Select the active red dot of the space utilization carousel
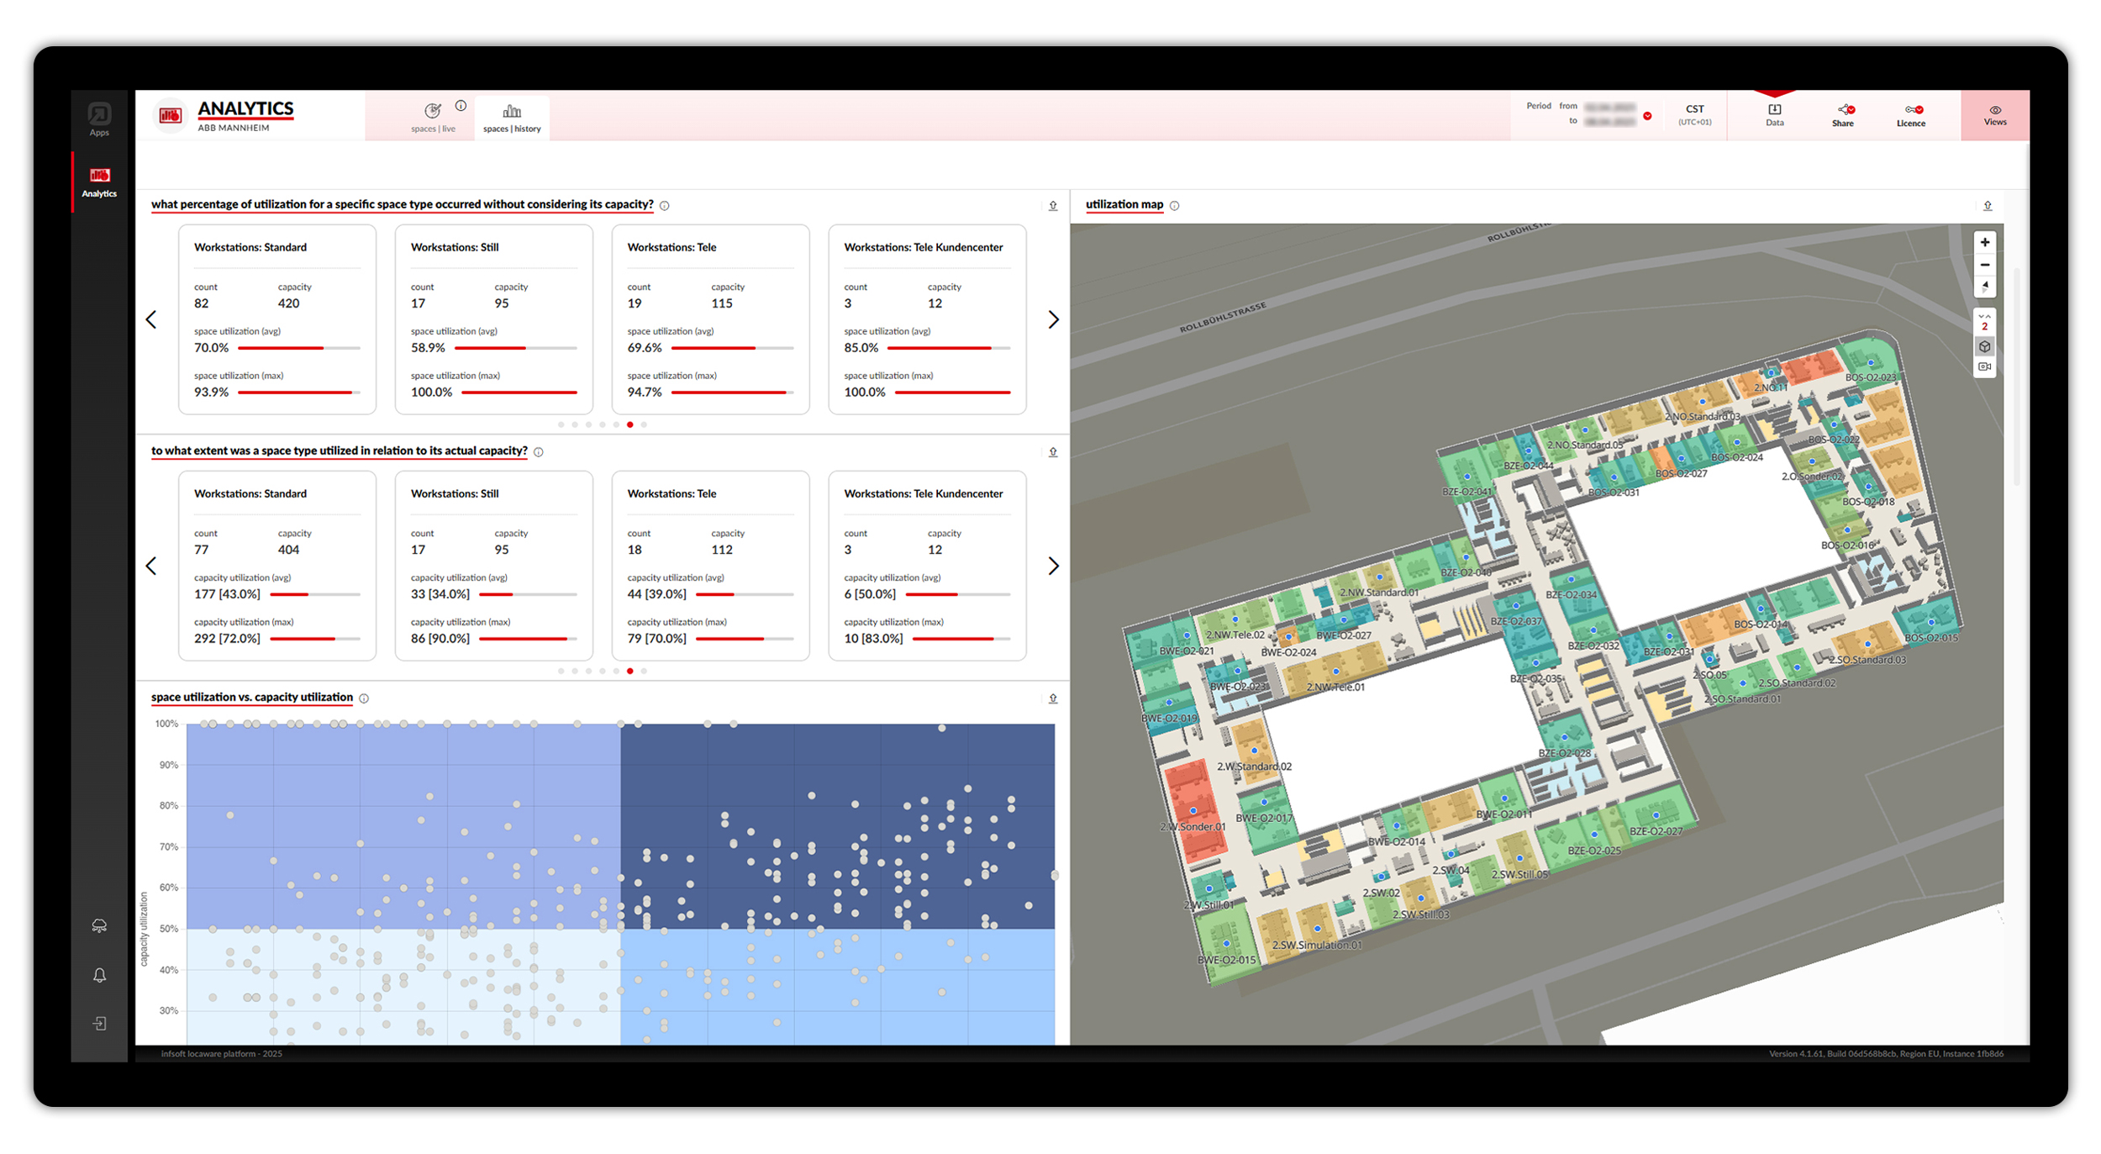Image resolution: width=2101 pixels, height=1154 pixels. coord(630,424)
